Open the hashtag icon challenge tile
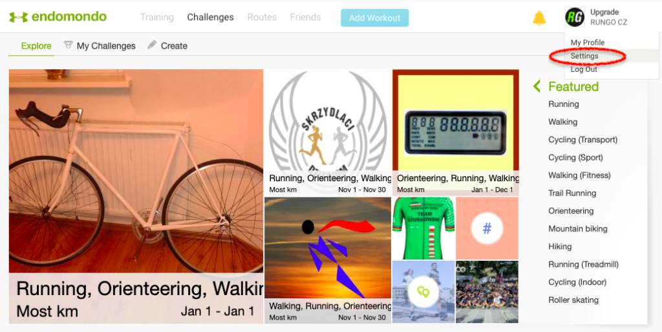The width and height of the screenshot is (662, 332). click(x=487, y=228)
